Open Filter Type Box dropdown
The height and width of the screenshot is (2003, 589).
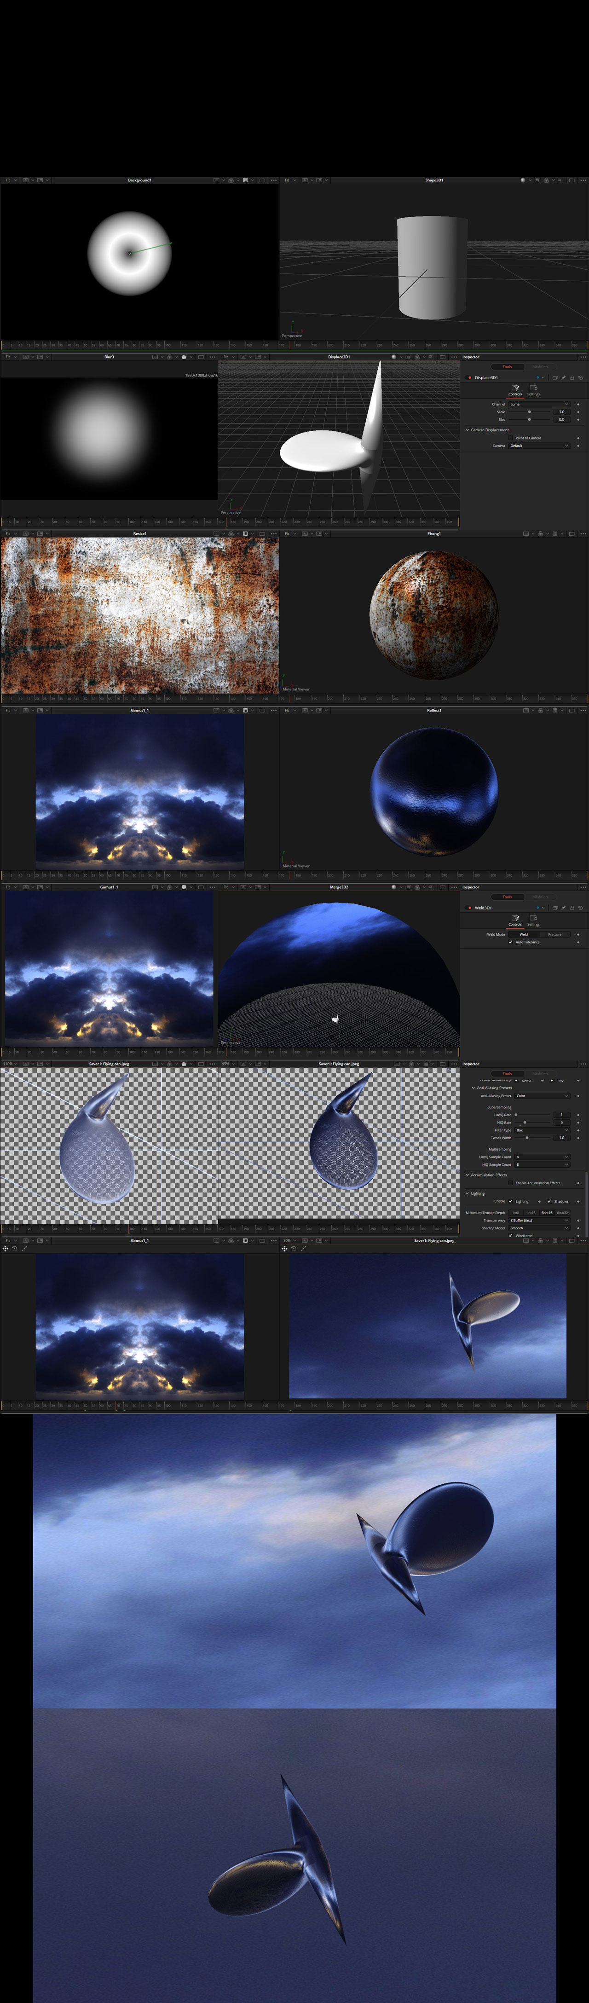coord(543,1130)
